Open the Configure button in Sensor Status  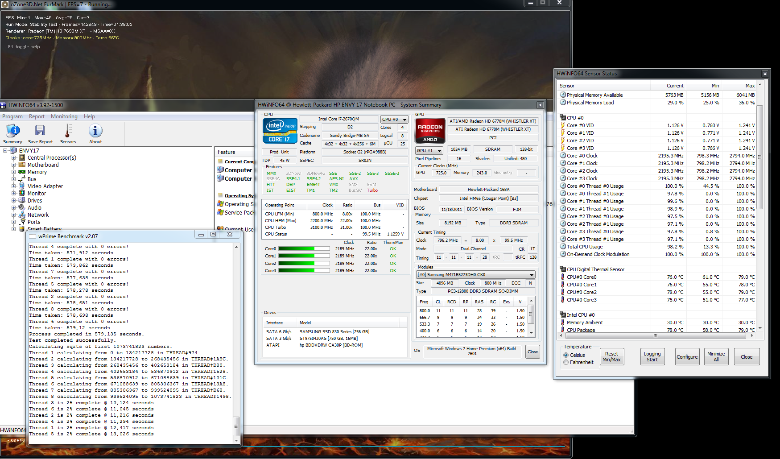(x=687, y=357)
